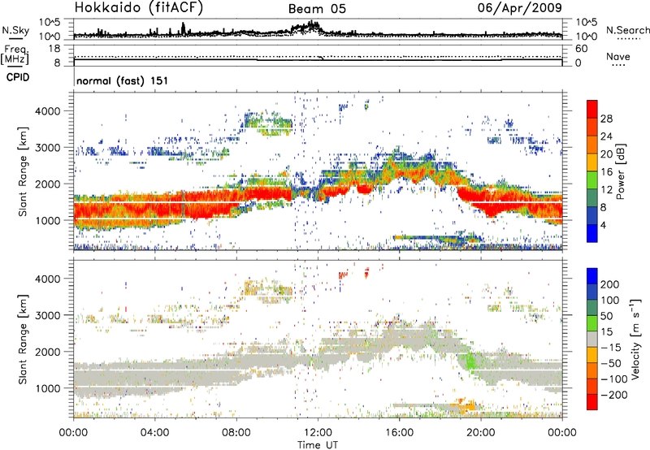Click the red top segment of Power colorbar
This screenshot has width=650, height=450.
tap(592, 109)
